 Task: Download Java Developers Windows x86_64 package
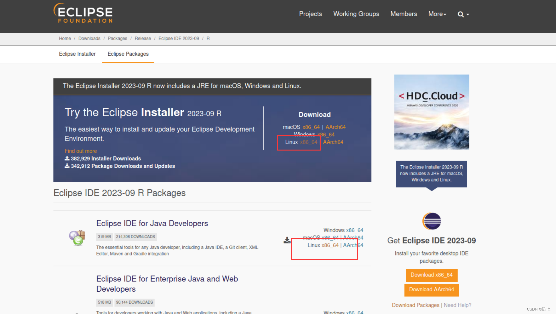point(354,230)
